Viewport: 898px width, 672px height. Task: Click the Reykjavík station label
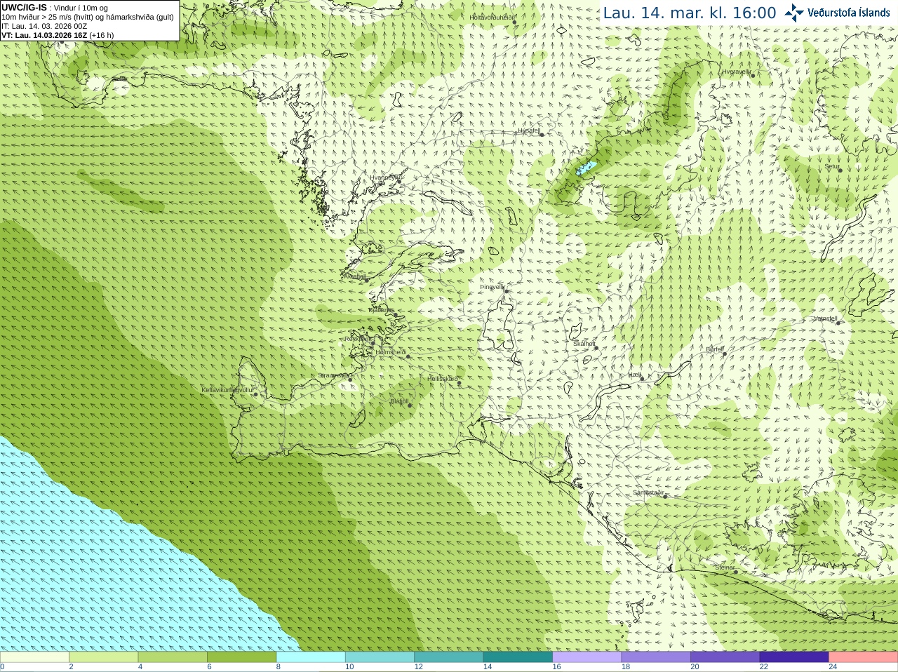(358, 339)
